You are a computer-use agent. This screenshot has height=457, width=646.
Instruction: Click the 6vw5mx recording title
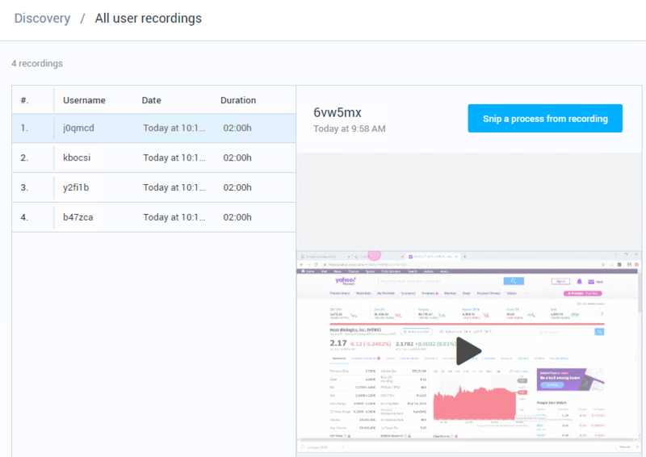[x=338, y=112]
